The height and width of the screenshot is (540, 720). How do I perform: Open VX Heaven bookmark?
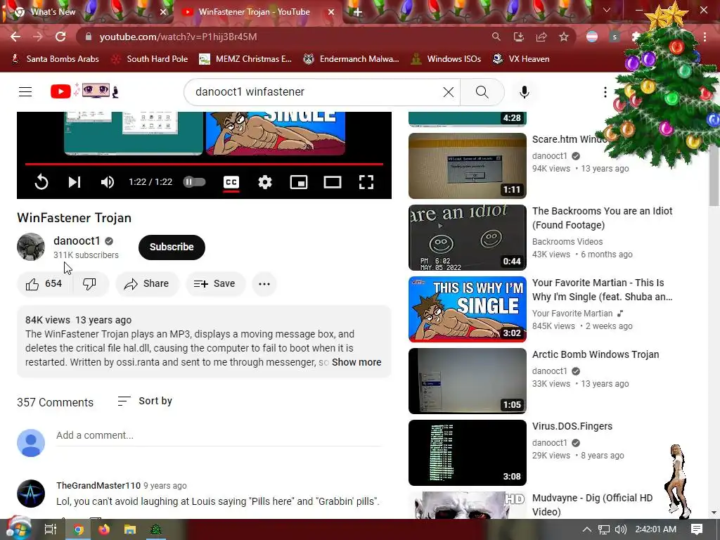(521, 59)
